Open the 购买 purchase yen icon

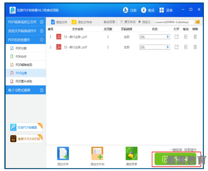click(144, 10)
